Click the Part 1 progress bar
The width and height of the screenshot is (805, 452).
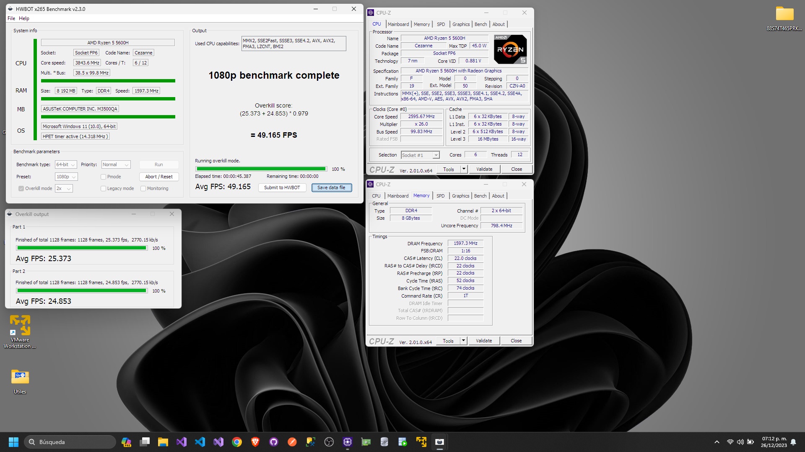pos(82,248)
